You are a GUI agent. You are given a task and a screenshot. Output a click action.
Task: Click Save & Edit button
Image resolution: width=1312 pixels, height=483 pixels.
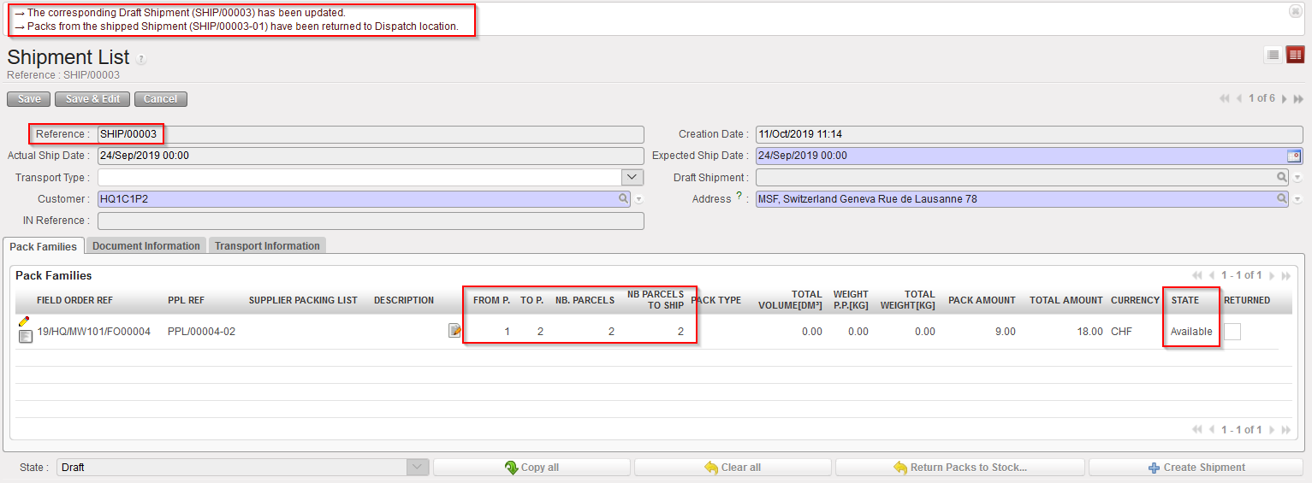(92, 99)
